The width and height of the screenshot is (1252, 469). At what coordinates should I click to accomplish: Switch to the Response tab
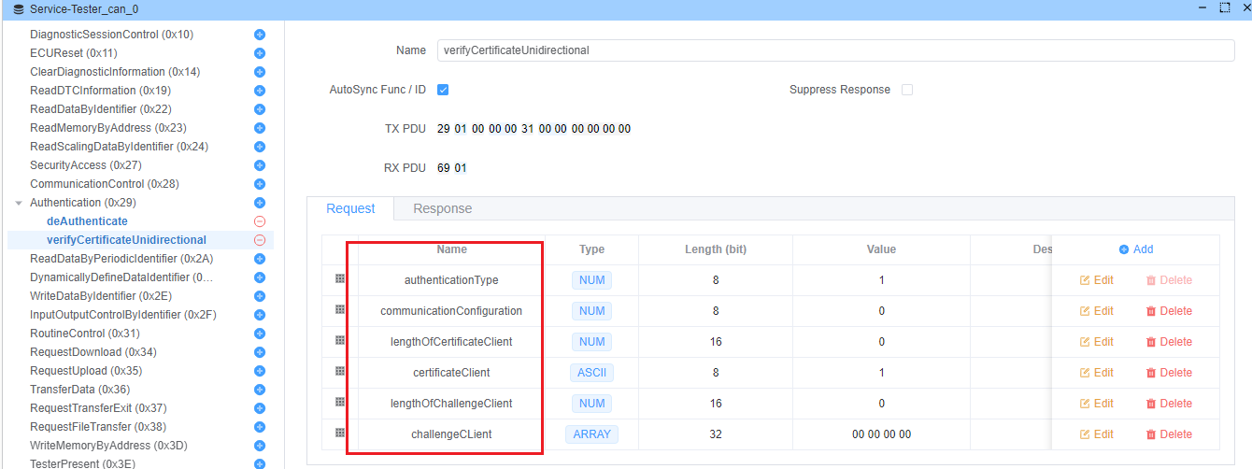coord(442,209)
